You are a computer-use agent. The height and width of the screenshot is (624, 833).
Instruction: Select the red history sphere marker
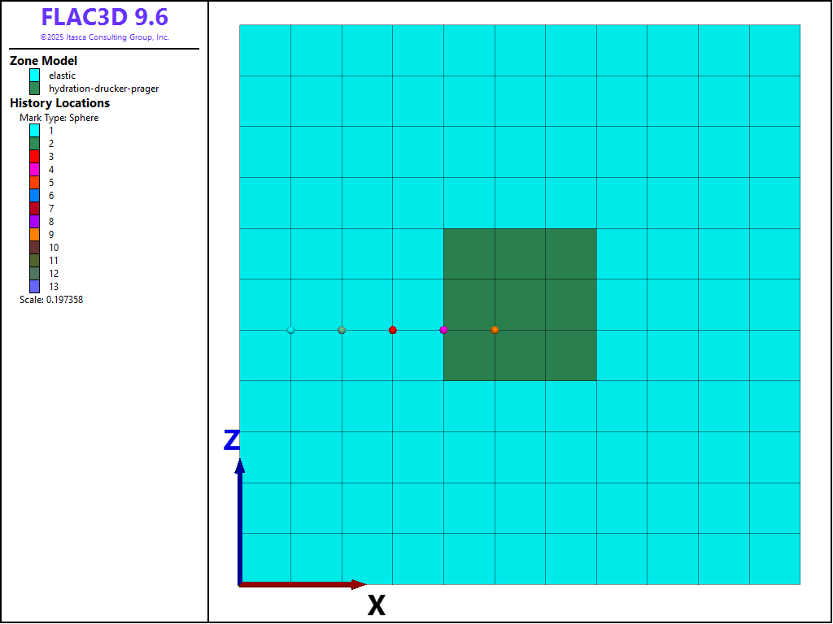[x=393, y=330]
